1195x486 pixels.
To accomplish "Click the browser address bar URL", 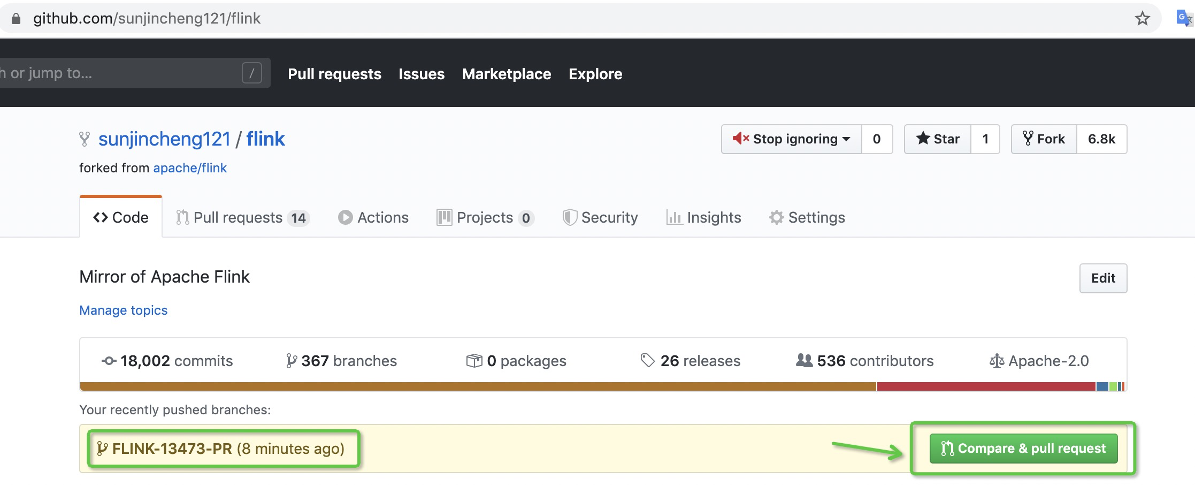I will point(147,19).
